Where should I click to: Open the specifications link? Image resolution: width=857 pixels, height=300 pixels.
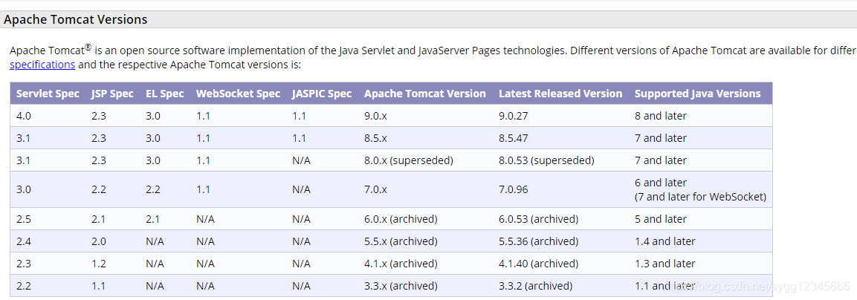(x=42, y=65)
